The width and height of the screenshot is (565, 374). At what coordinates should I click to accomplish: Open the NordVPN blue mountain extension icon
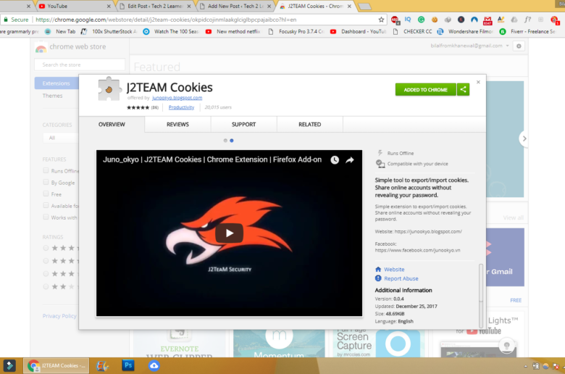pos(474,20)
